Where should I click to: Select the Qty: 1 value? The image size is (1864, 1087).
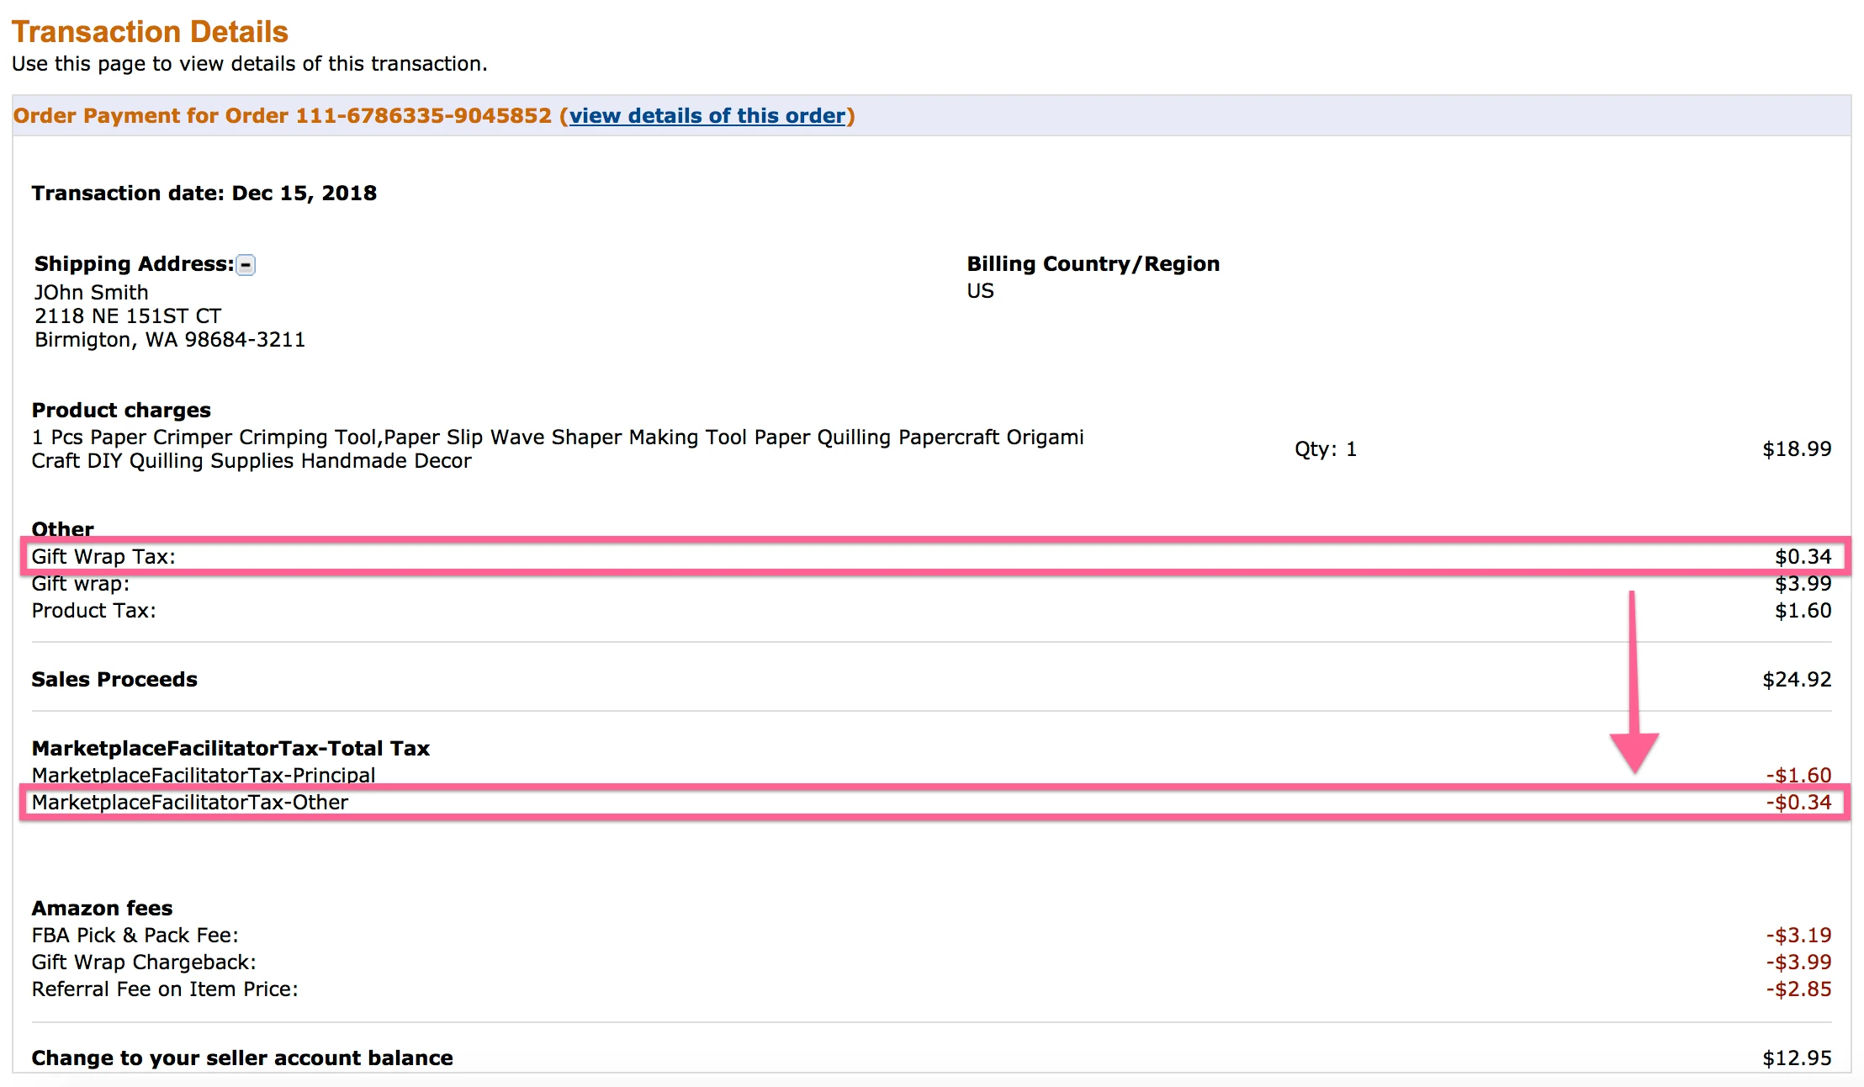point(1325,449)
